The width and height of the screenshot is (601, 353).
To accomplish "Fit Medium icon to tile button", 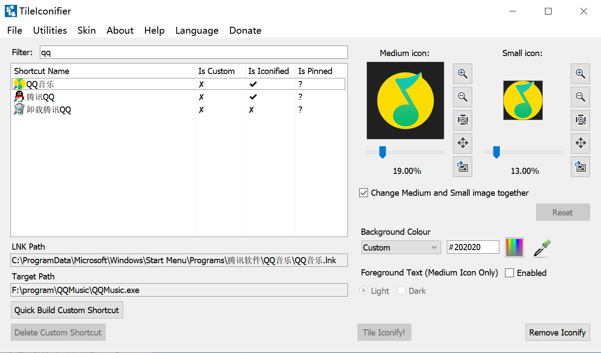I will tap(463, 120).
